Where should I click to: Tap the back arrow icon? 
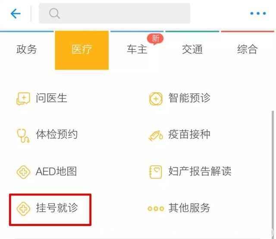(16, 14)
